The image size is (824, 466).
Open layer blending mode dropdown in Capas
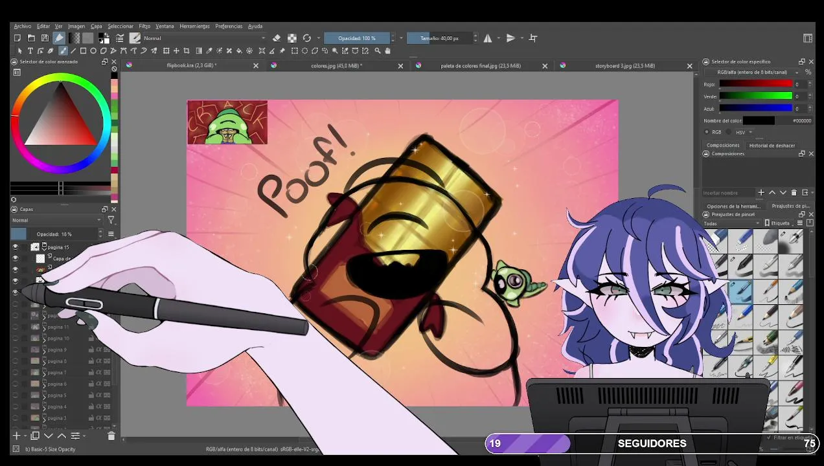click(57, 220)
